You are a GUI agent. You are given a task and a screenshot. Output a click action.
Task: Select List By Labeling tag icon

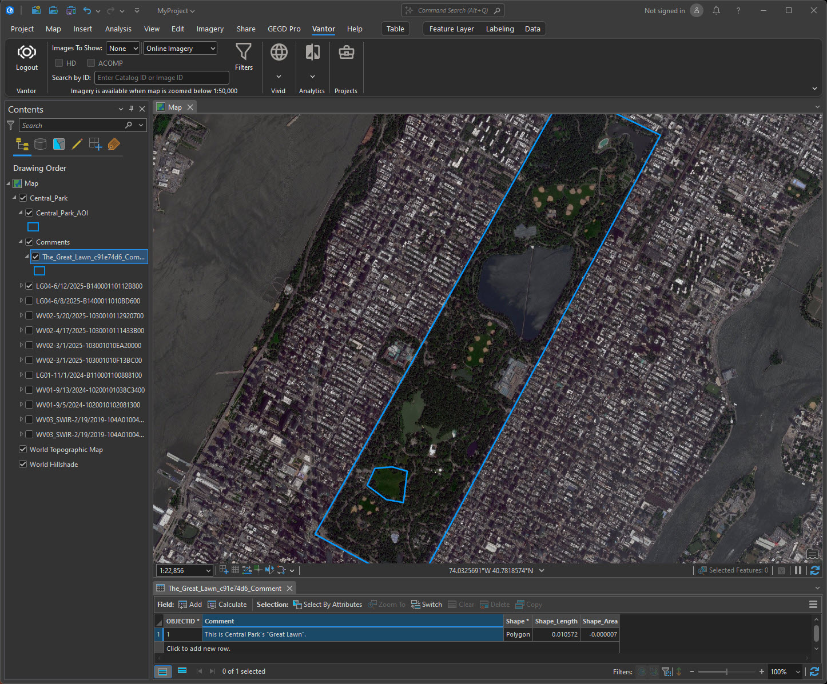tap(114, 145)
